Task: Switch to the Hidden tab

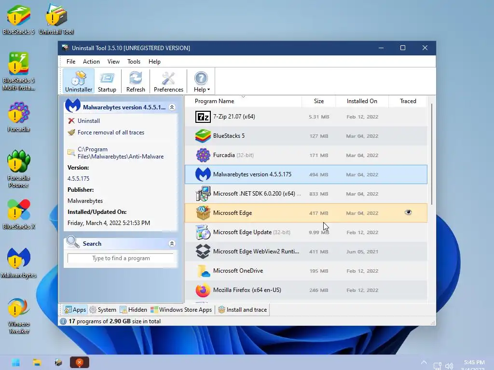Action: tap(134, 310)
